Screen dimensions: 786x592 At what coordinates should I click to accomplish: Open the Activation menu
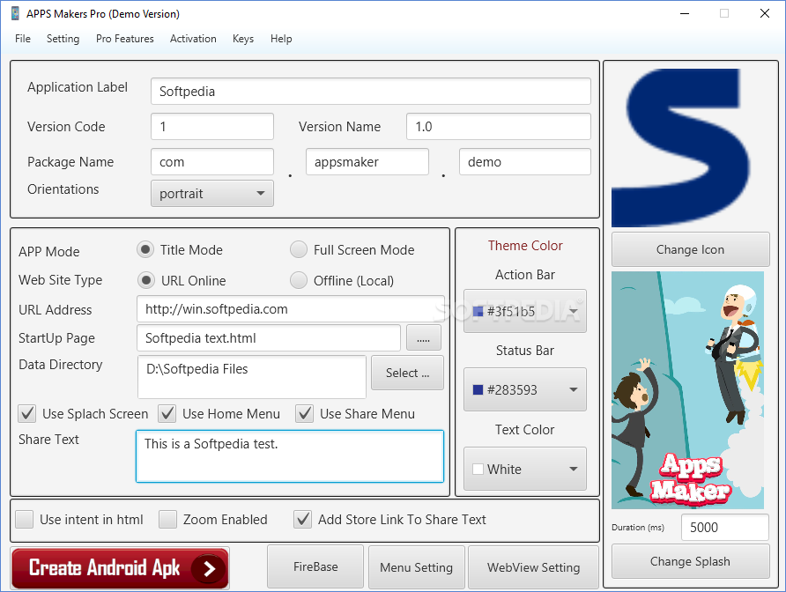point(193,39)
